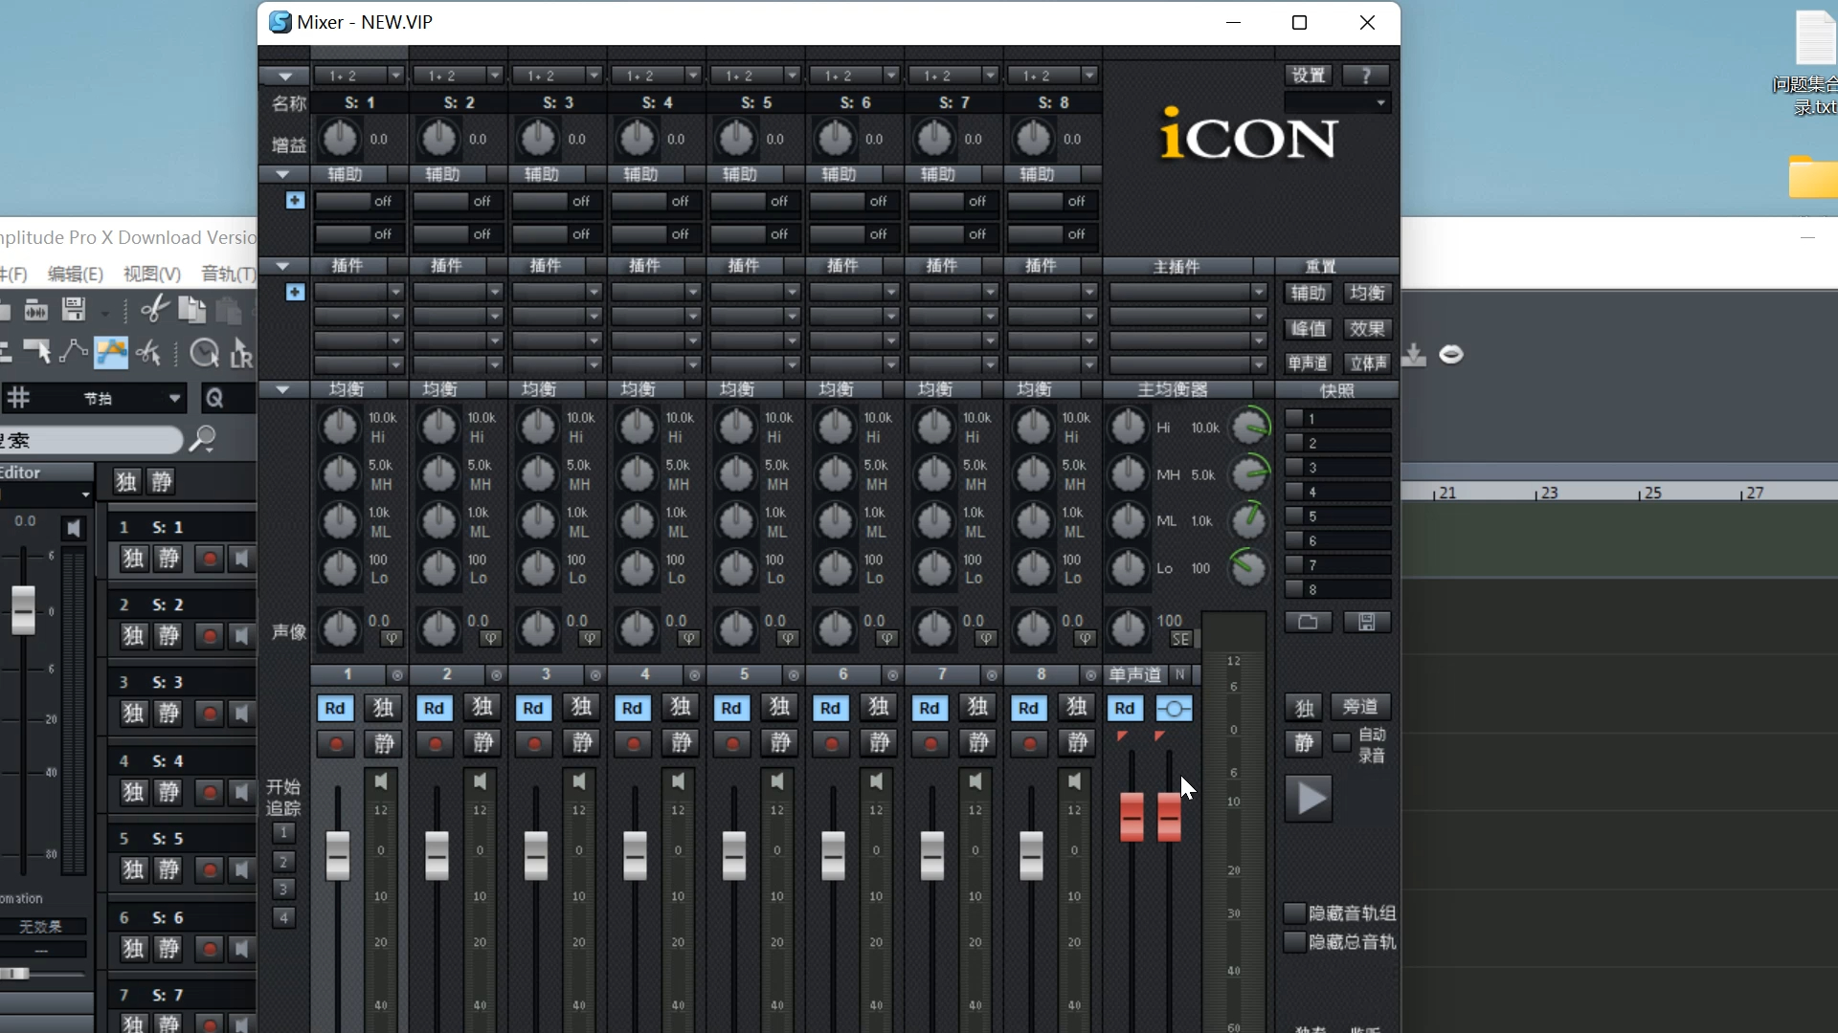
Task: Open the first master plugin slot dropdown
Action: coord(1259,292)
